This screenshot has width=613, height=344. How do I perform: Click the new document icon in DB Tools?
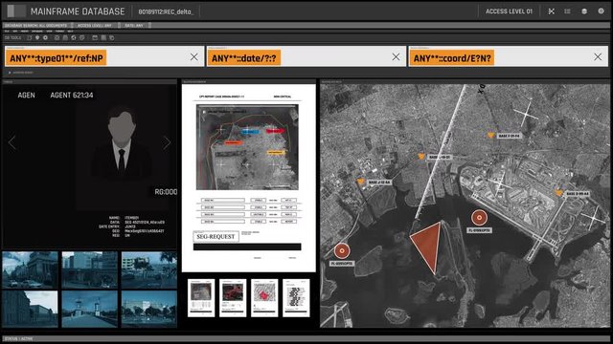point(30,38)
